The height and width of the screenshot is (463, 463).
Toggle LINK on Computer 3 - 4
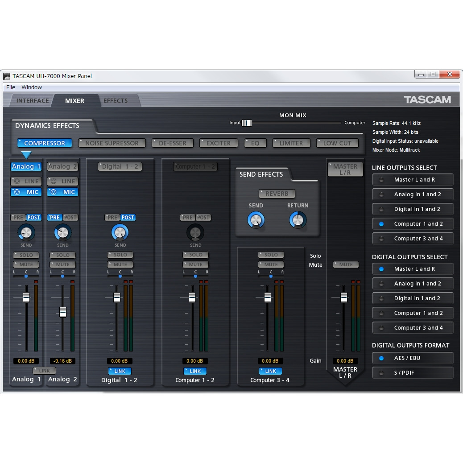(270, 371)
